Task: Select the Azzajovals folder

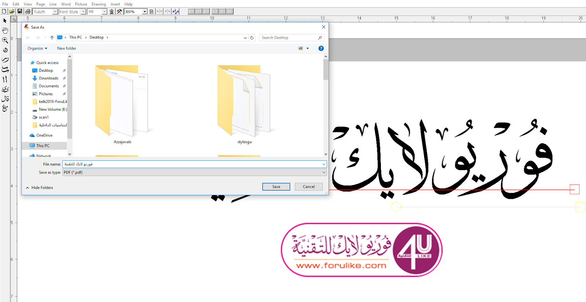Action: [122, 104]
